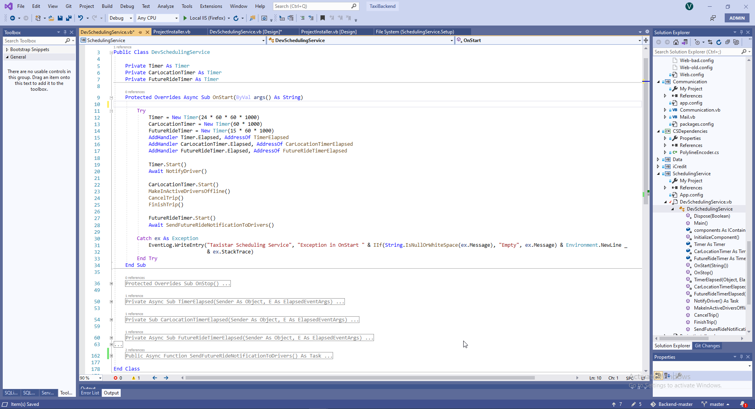Save the current file with the single-disk icon
755x409 pixels.
(x=60, y=18)
